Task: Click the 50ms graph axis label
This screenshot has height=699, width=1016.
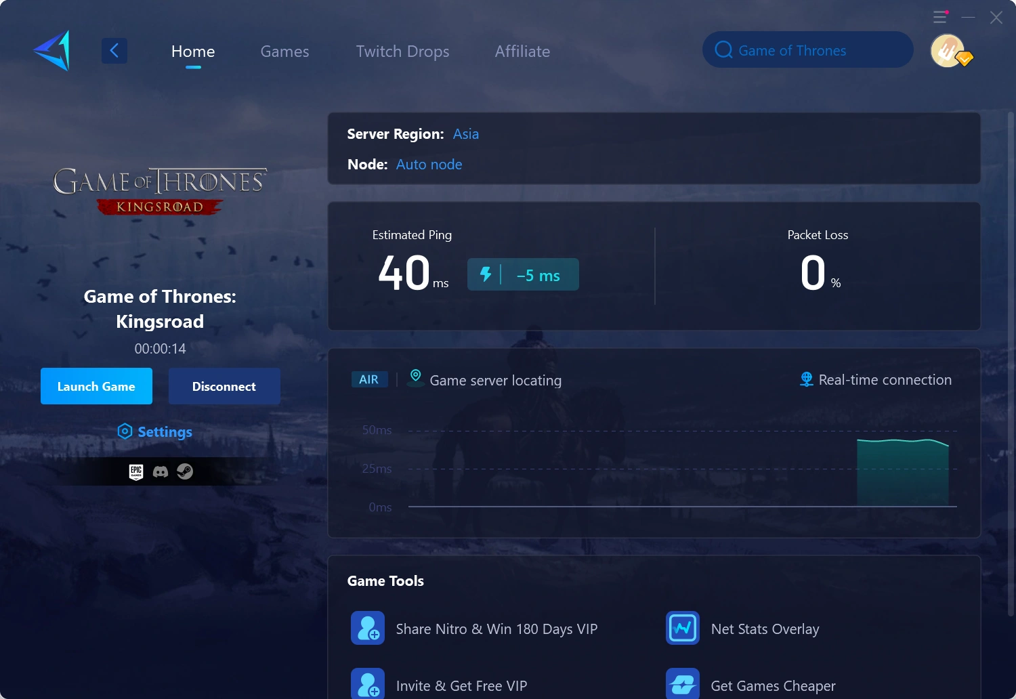Action: click(377, 430)
